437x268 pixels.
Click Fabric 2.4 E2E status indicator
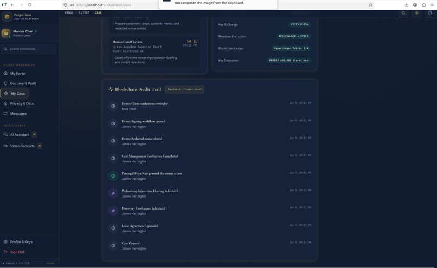coord(16,263)
